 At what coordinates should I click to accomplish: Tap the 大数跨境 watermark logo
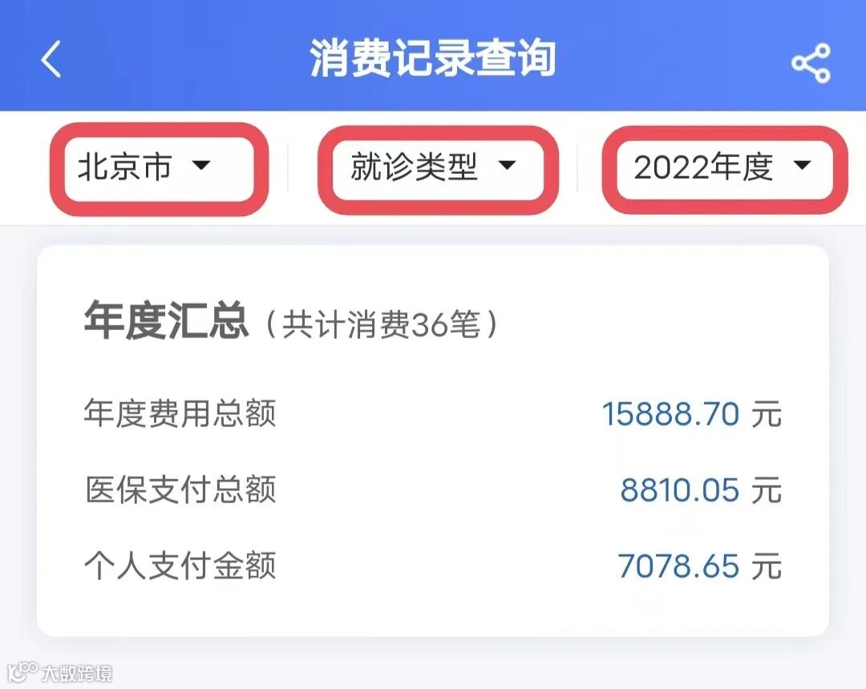click(59, 672)
